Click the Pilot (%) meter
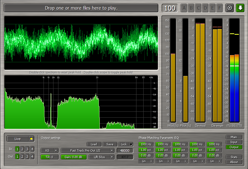This screenshot has width=248, height=169. 186,70
